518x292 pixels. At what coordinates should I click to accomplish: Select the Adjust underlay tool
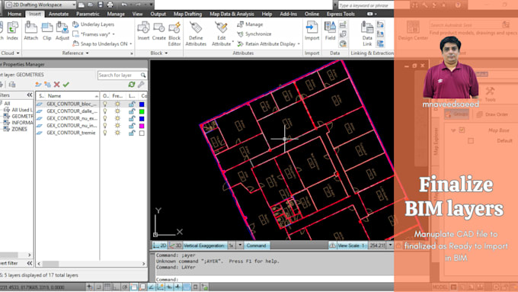(x=62, y=30)
